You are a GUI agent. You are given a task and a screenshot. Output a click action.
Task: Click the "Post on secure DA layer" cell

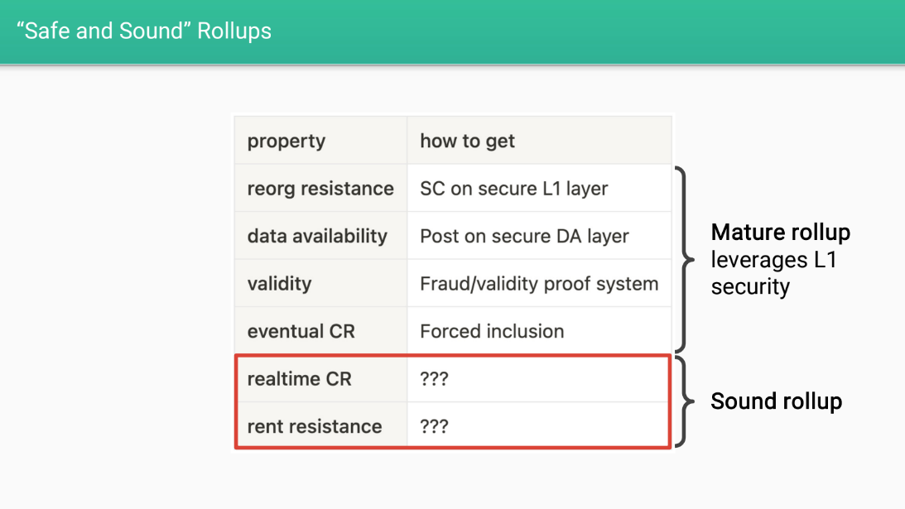(x=524, y=236)
